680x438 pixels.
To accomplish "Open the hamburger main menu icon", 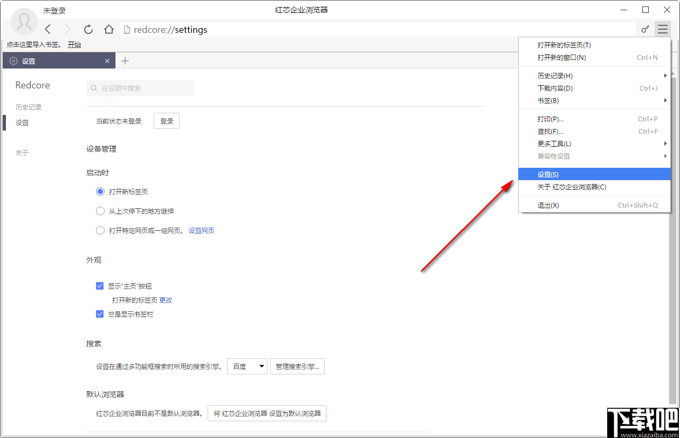I will [x=662, y=29].
